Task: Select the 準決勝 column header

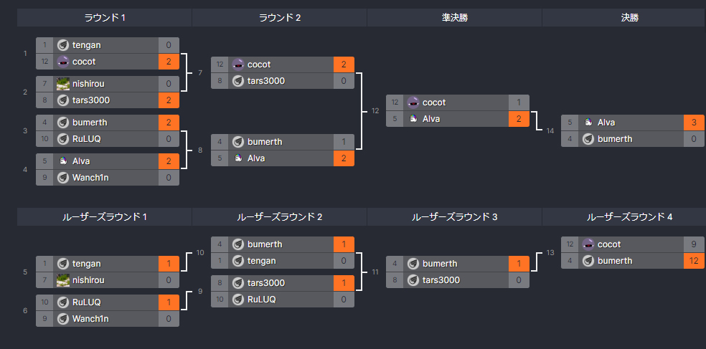Action: (454, 18)
